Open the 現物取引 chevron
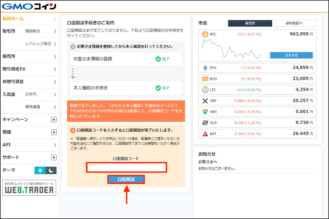 tap(55, 31)
